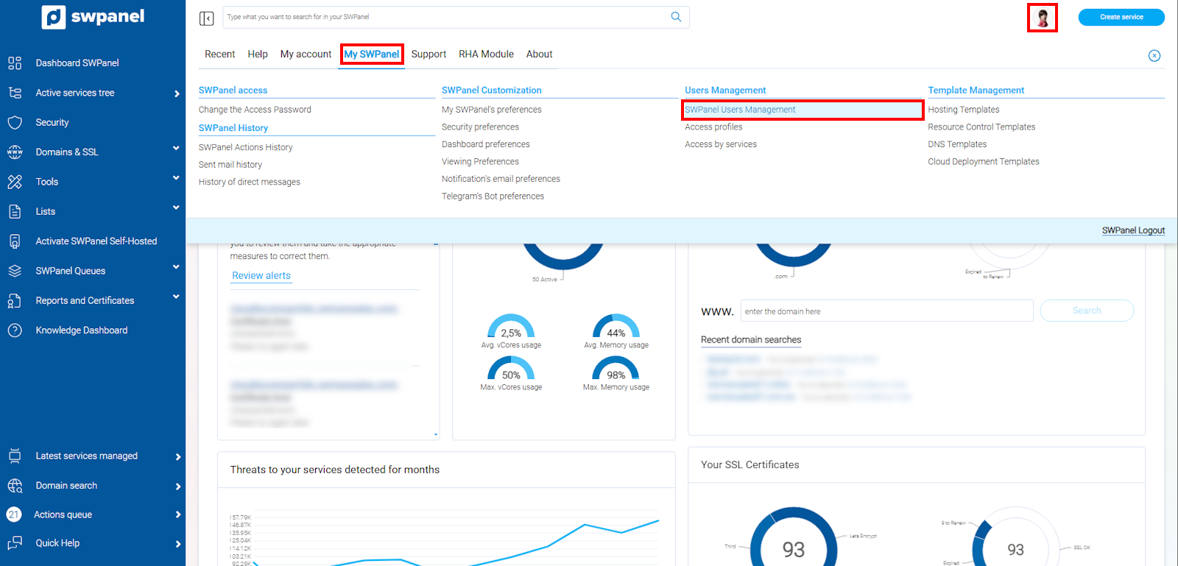Expand the Lists submenu chevron
Image resolution: width=1178 pixels, height=566 pixels.
176,208
